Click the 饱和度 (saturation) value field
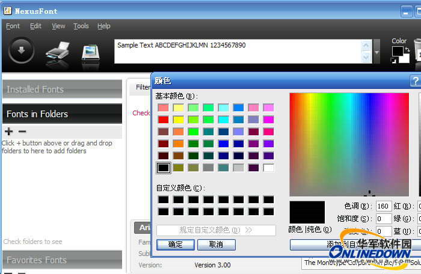421x274 pixels. pos(384,219)
